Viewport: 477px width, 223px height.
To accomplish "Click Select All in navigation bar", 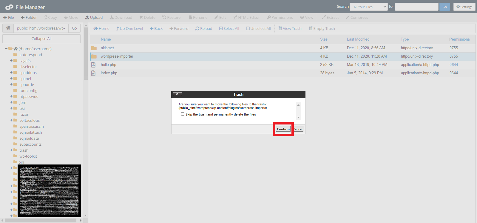I will point(229,29).
